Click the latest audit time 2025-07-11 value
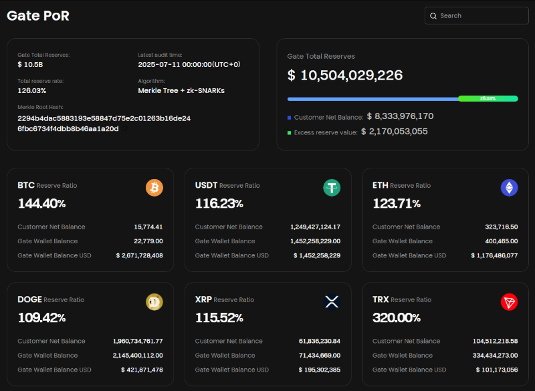 189,64
